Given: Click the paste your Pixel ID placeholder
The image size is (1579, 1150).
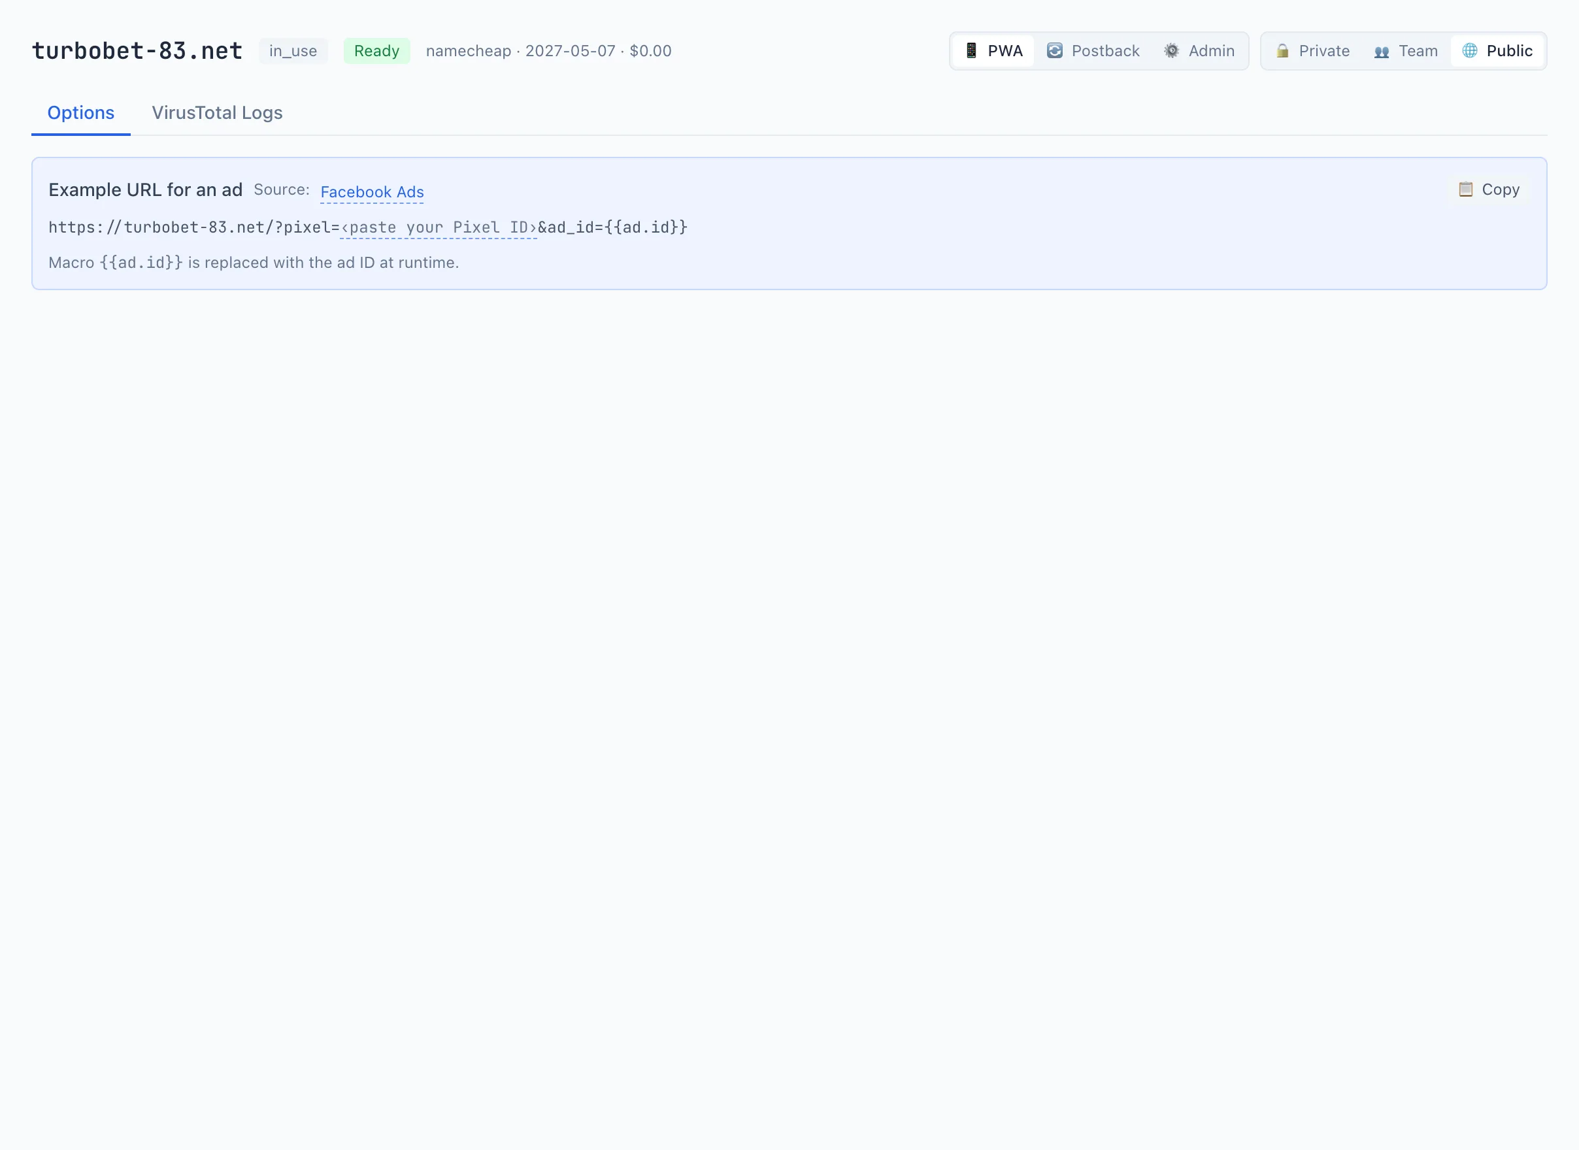Looking at the screenshot, I should [439, 227].
